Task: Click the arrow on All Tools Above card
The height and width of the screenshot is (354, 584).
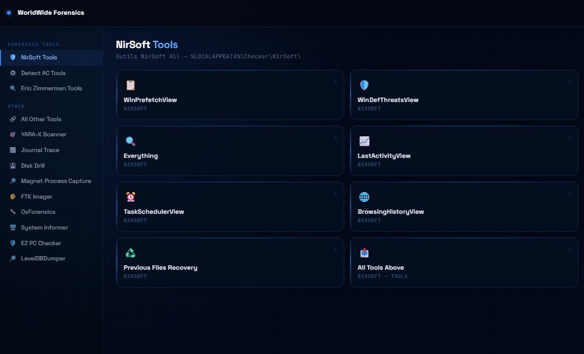Action: (569, 250)
